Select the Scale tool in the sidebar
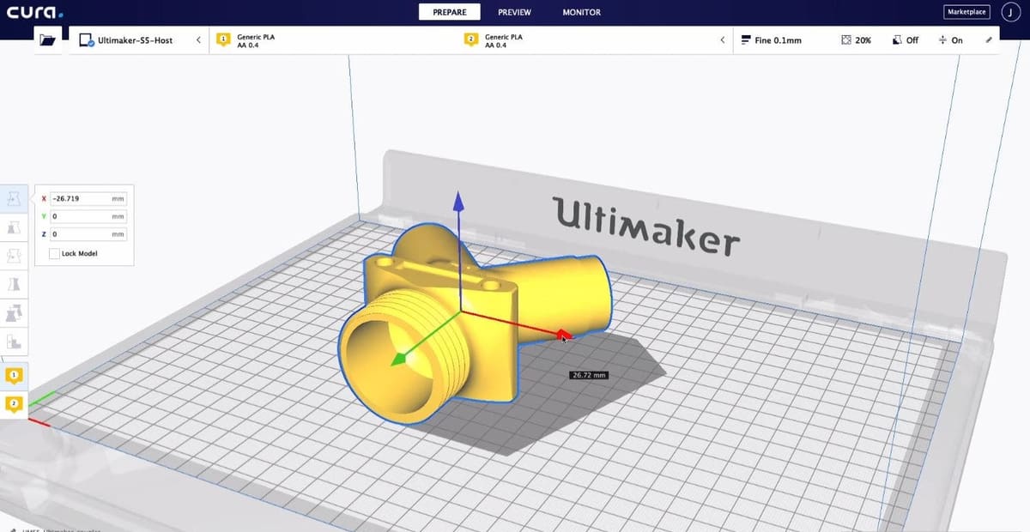Screen dimensions: 1030x532 14,227
